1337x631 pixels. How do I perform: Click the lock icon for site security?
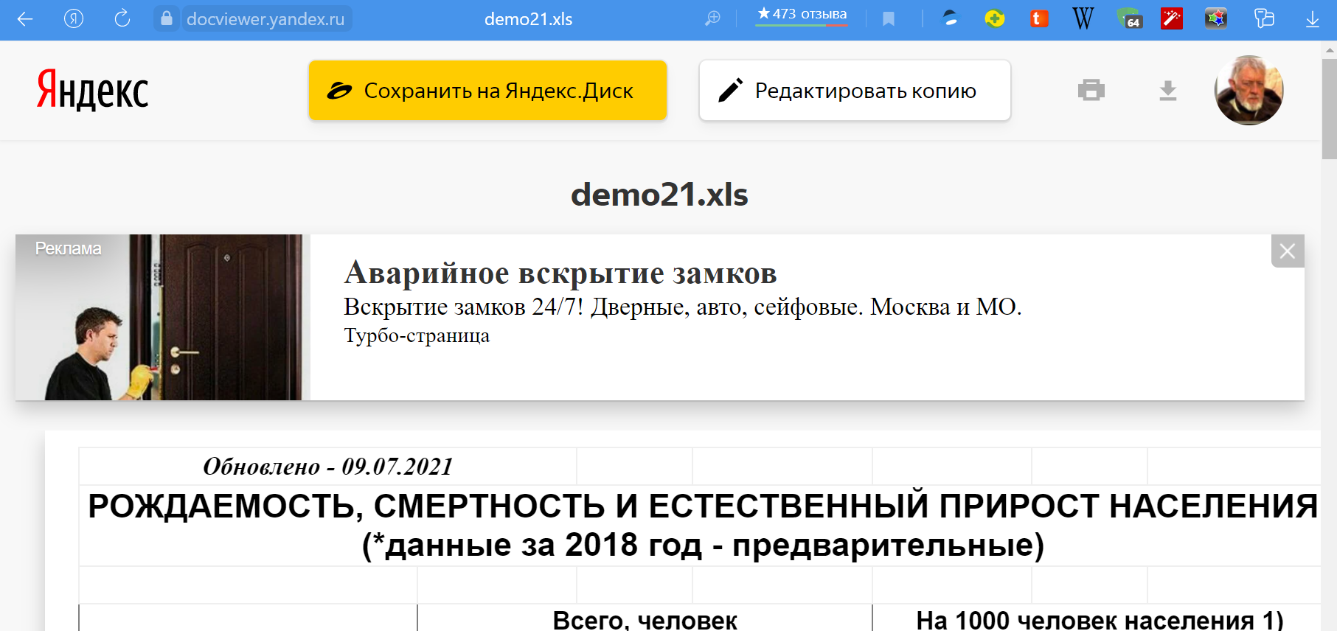(x=167, y=19)
